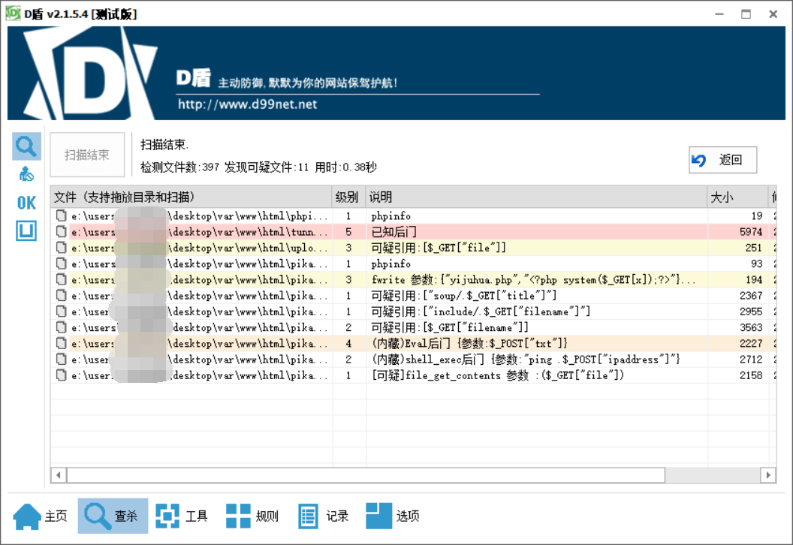Select the "include/.$_GET["filename"]" description
Viewport: 793px width, 545px height.
click(481, 312)
